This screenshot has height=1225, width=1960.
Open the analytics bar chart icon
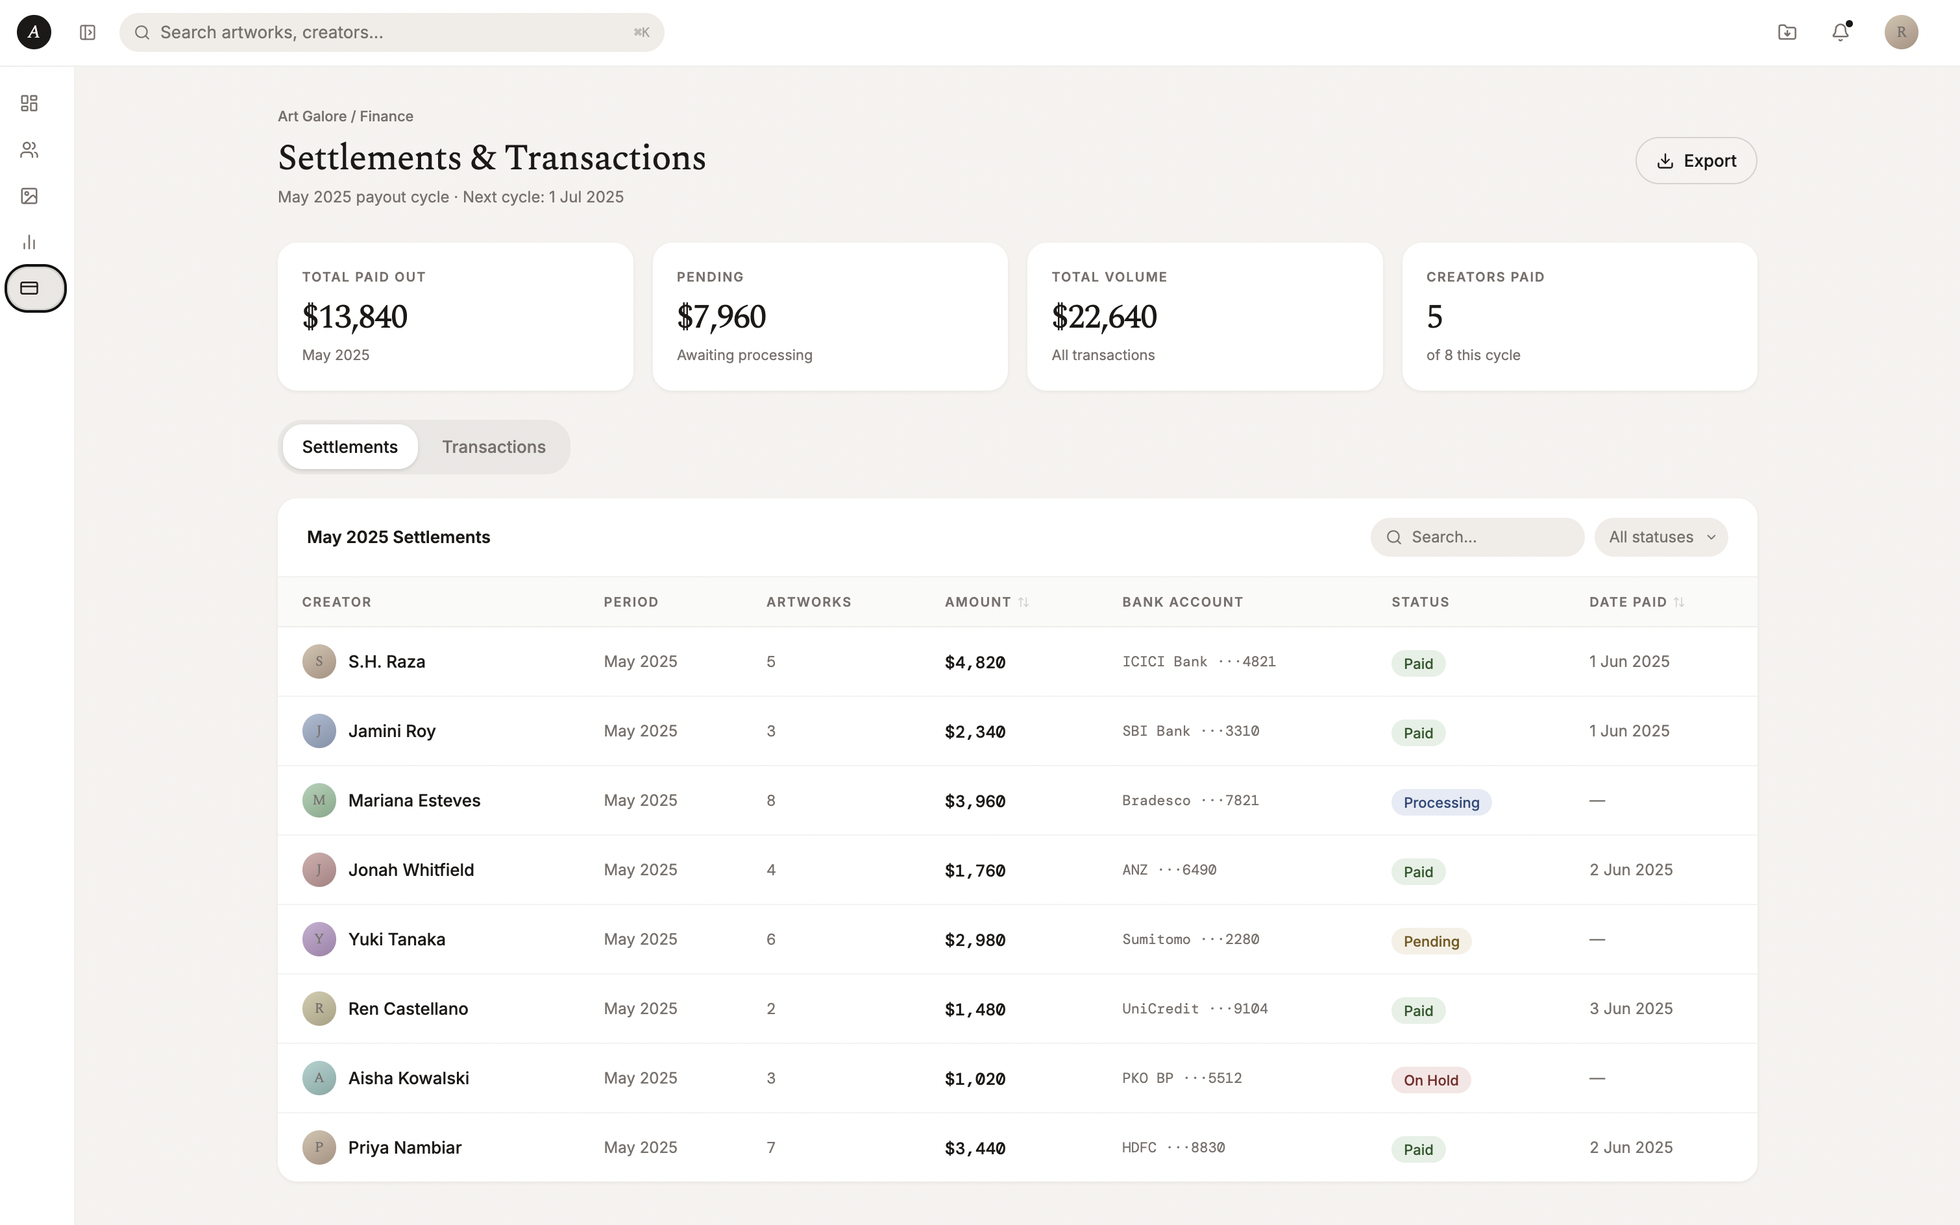click(x=29, y=242)
